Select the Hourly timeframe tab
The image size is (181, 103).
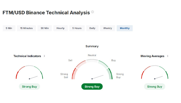click(61, 28)
